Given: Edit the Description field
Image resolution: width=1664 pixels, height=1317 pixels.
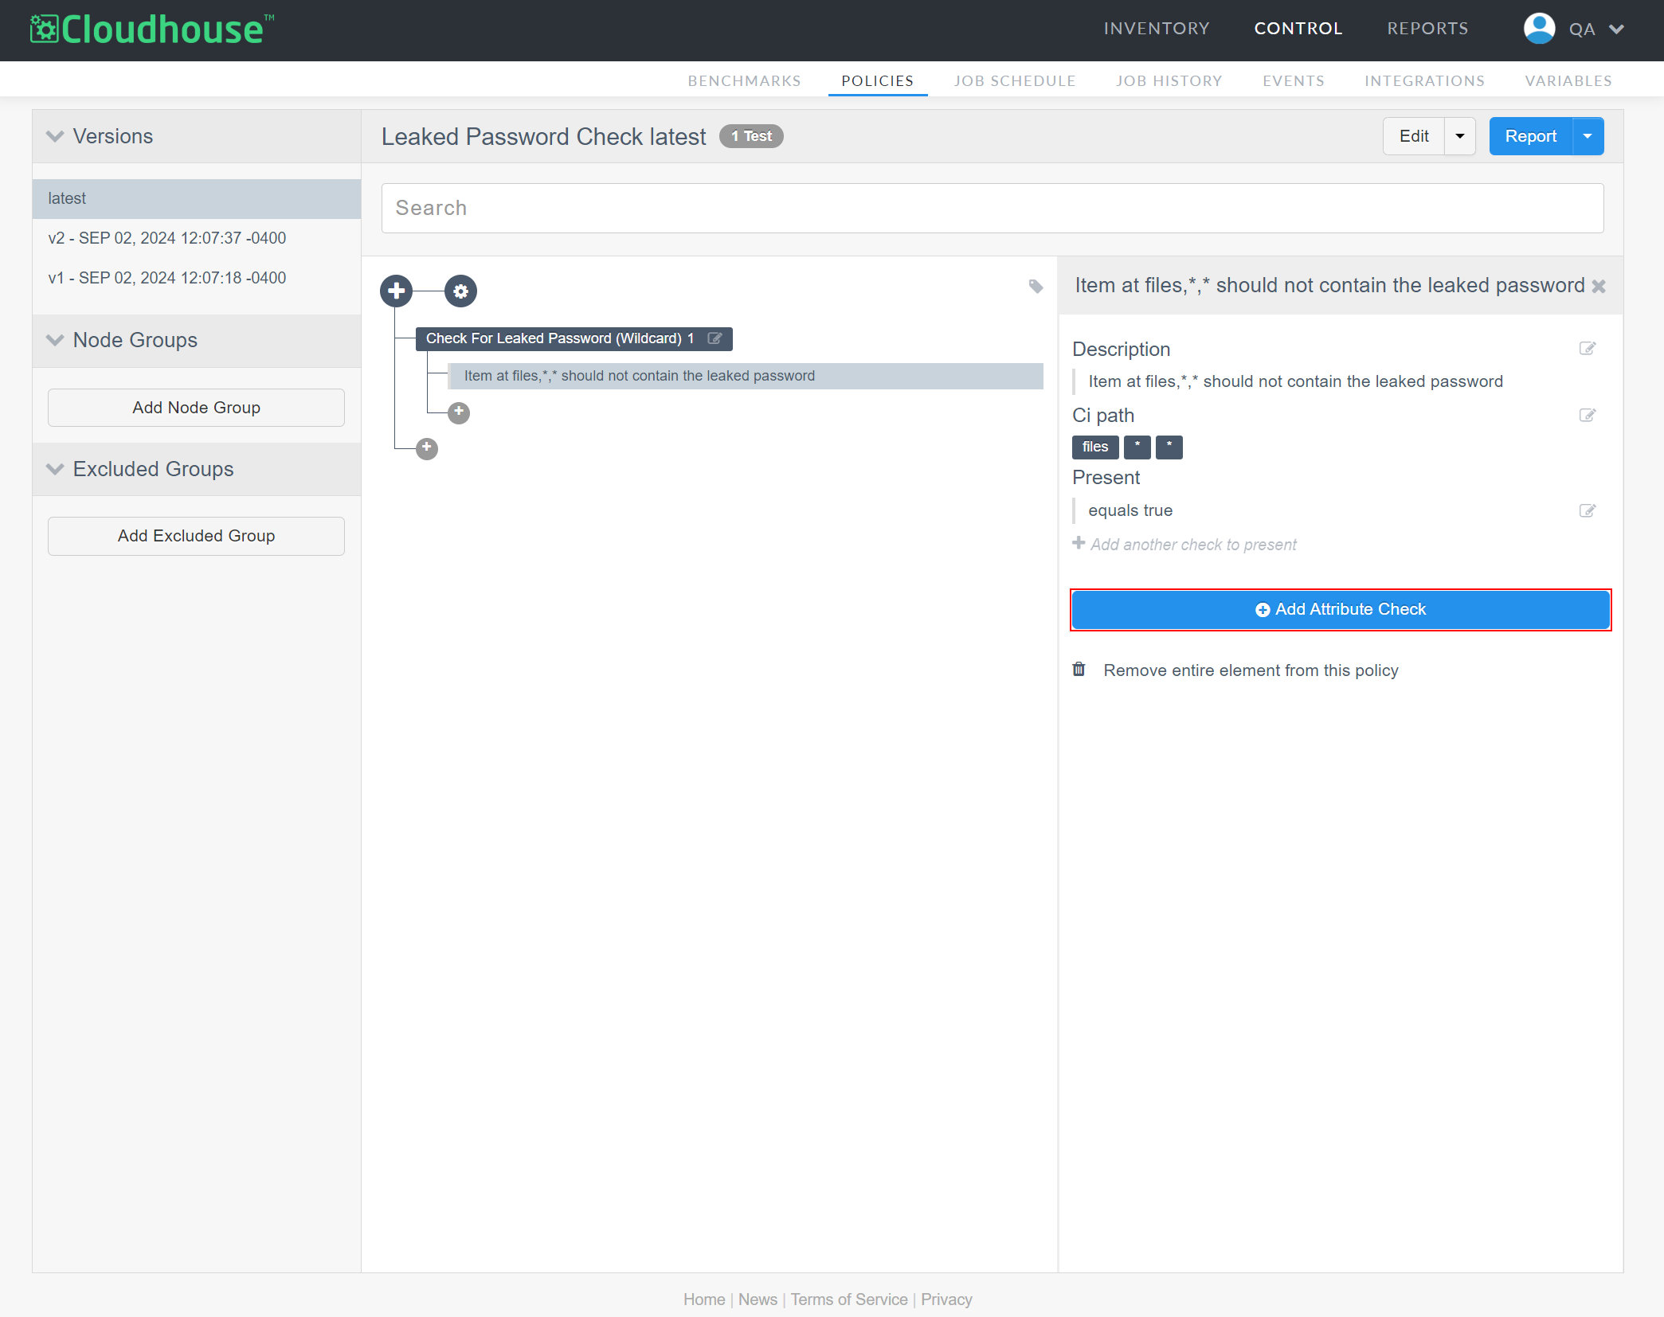Looking at the screenshot, I should [x=1588, y=349].
